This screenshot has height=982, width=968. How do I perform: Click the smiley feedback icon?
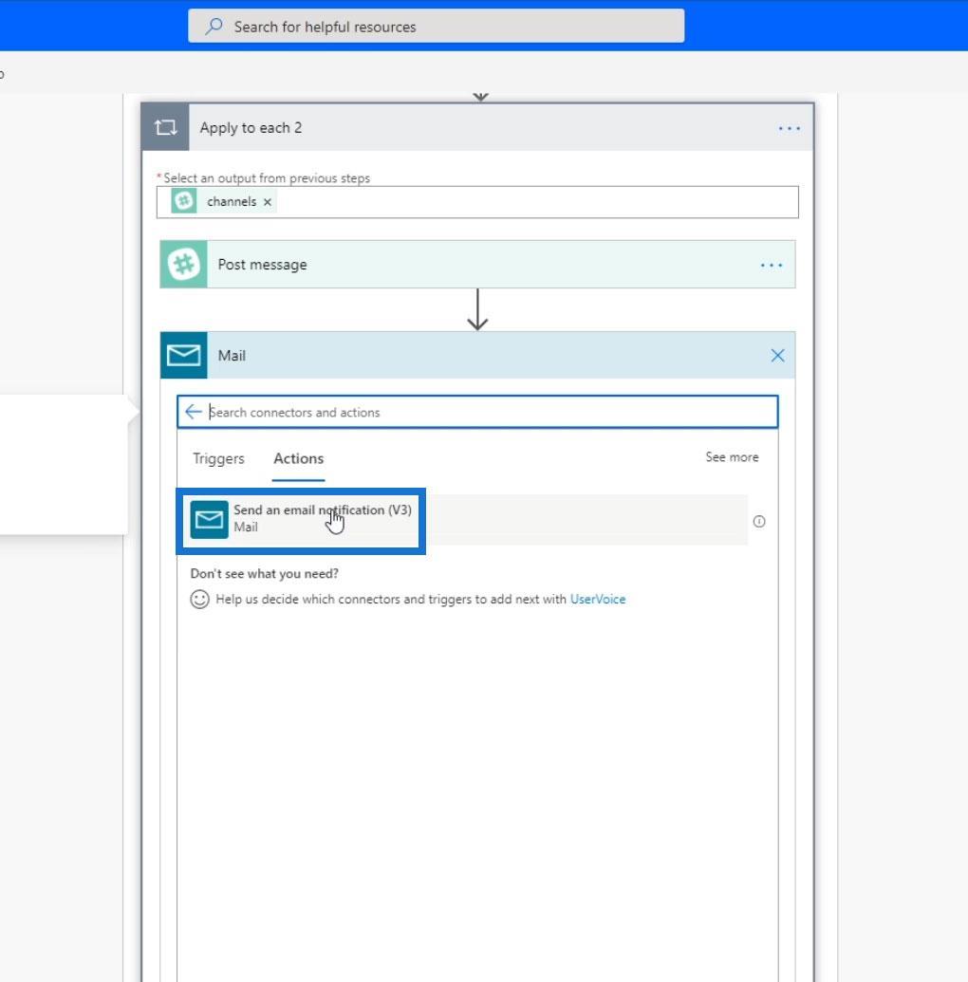[200, 600]
